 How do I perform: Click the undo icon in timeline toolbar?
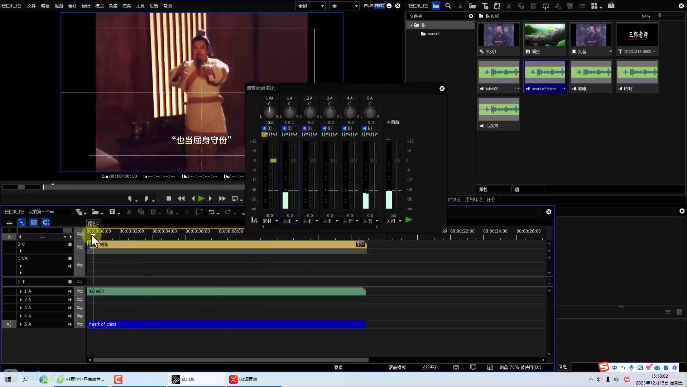point(212,212)
